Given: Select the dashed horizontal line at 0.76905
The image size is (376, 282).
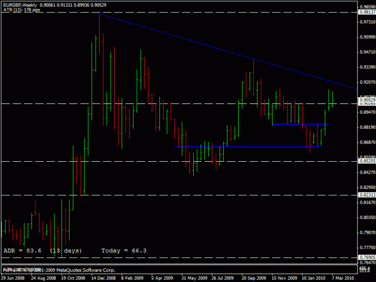Looking at the screenshot, I should click(x=179, y=257).
